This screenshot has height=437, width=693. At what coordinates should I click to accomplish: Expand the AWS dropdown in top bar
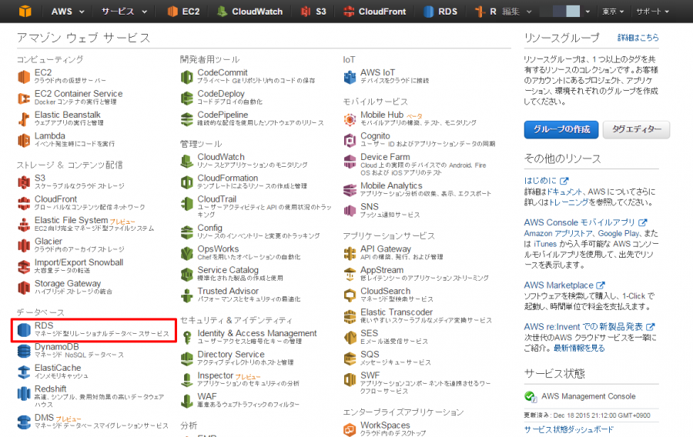point(68,12)
